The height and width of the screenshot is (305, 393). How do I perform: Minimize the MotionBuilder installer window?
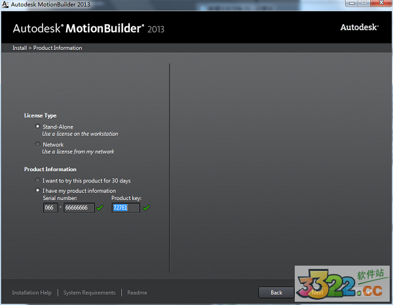tap(352, 3)
